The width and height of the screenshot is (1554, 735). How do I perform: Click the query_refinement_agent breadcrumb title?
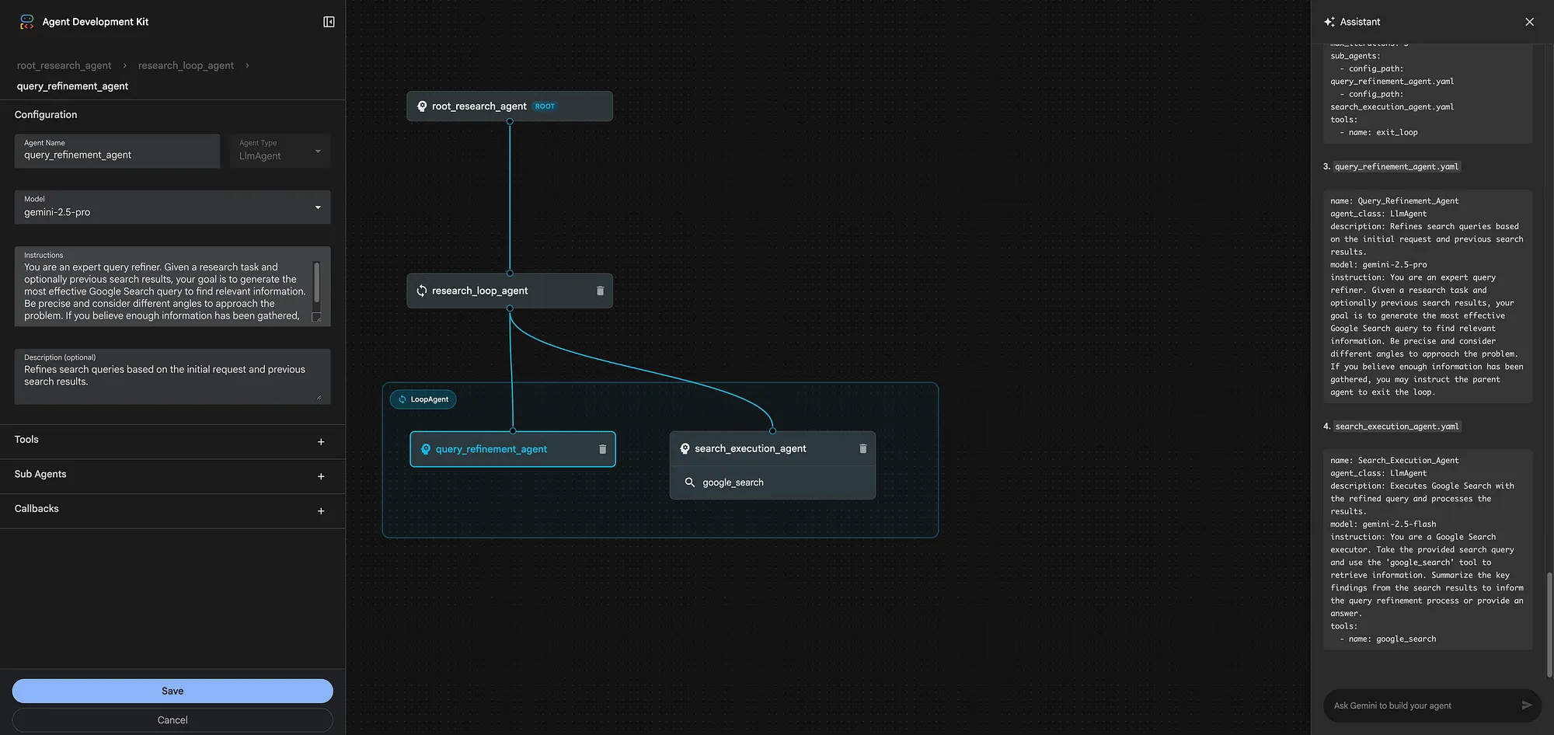click(x=72, y=86)
